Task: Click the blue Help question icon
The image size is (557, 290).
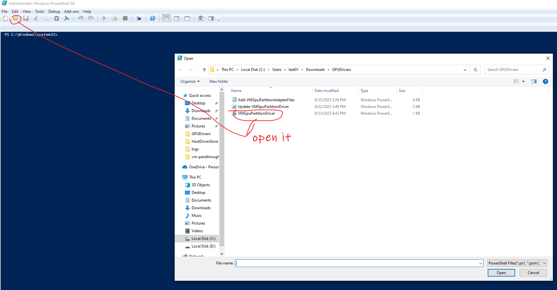Action: [546, 81]
